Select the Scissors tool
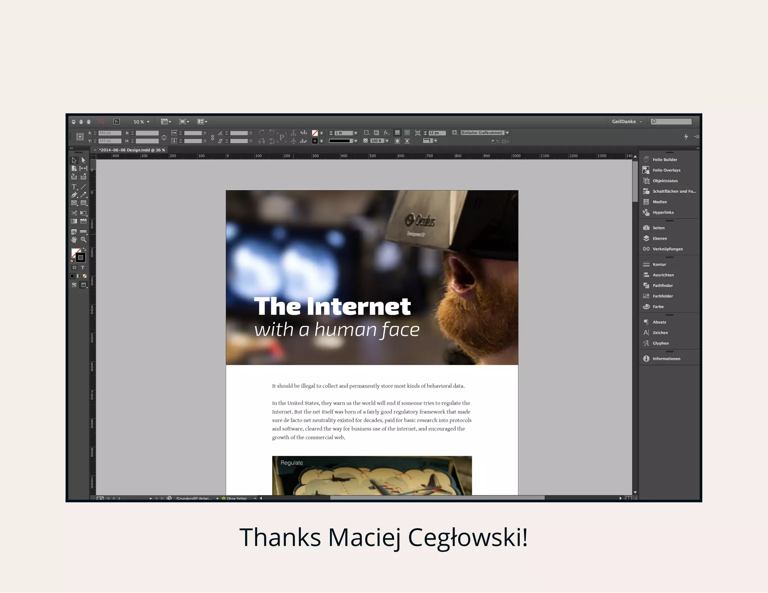 point(74,213)
